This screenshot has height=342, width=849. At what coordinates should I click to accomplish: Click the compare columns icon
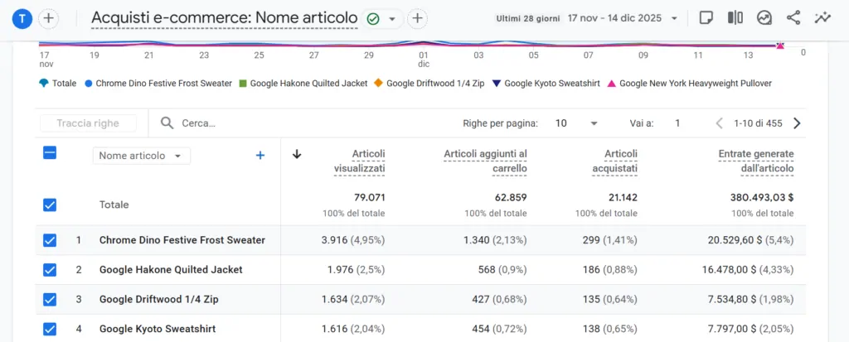(x=735, y=18)
